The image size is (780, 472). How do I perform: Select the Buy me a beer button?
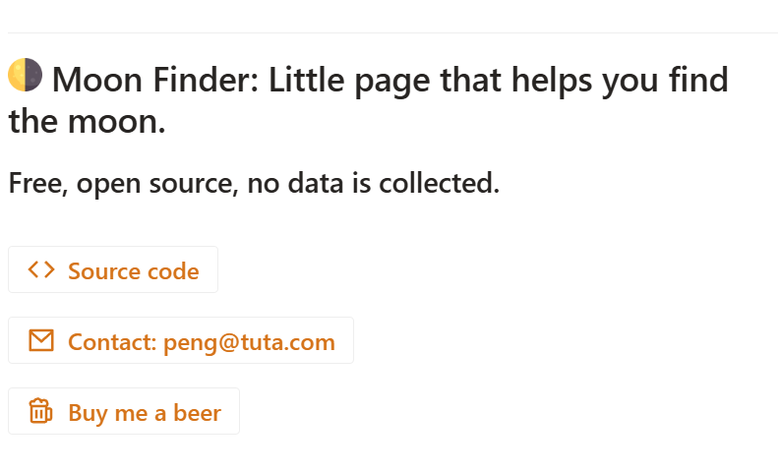tap(124, 411)
